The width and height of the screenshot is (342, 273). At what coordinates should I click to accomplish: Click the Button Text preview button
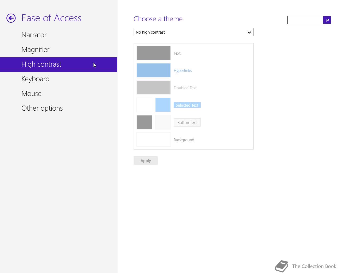(x=187, y=122)
